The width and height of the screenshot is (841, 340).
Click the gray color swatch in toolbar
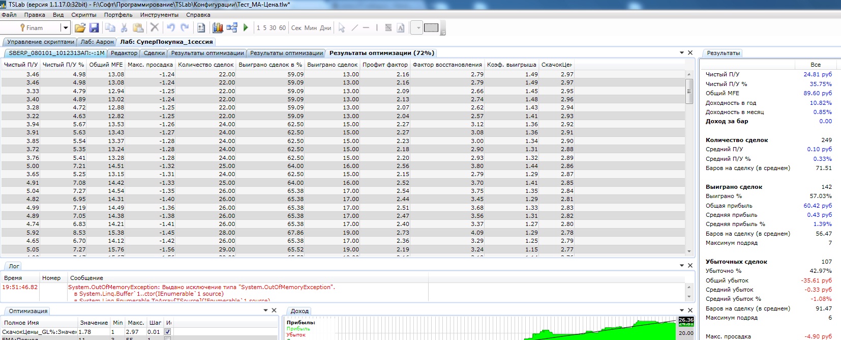pos(431,28)
